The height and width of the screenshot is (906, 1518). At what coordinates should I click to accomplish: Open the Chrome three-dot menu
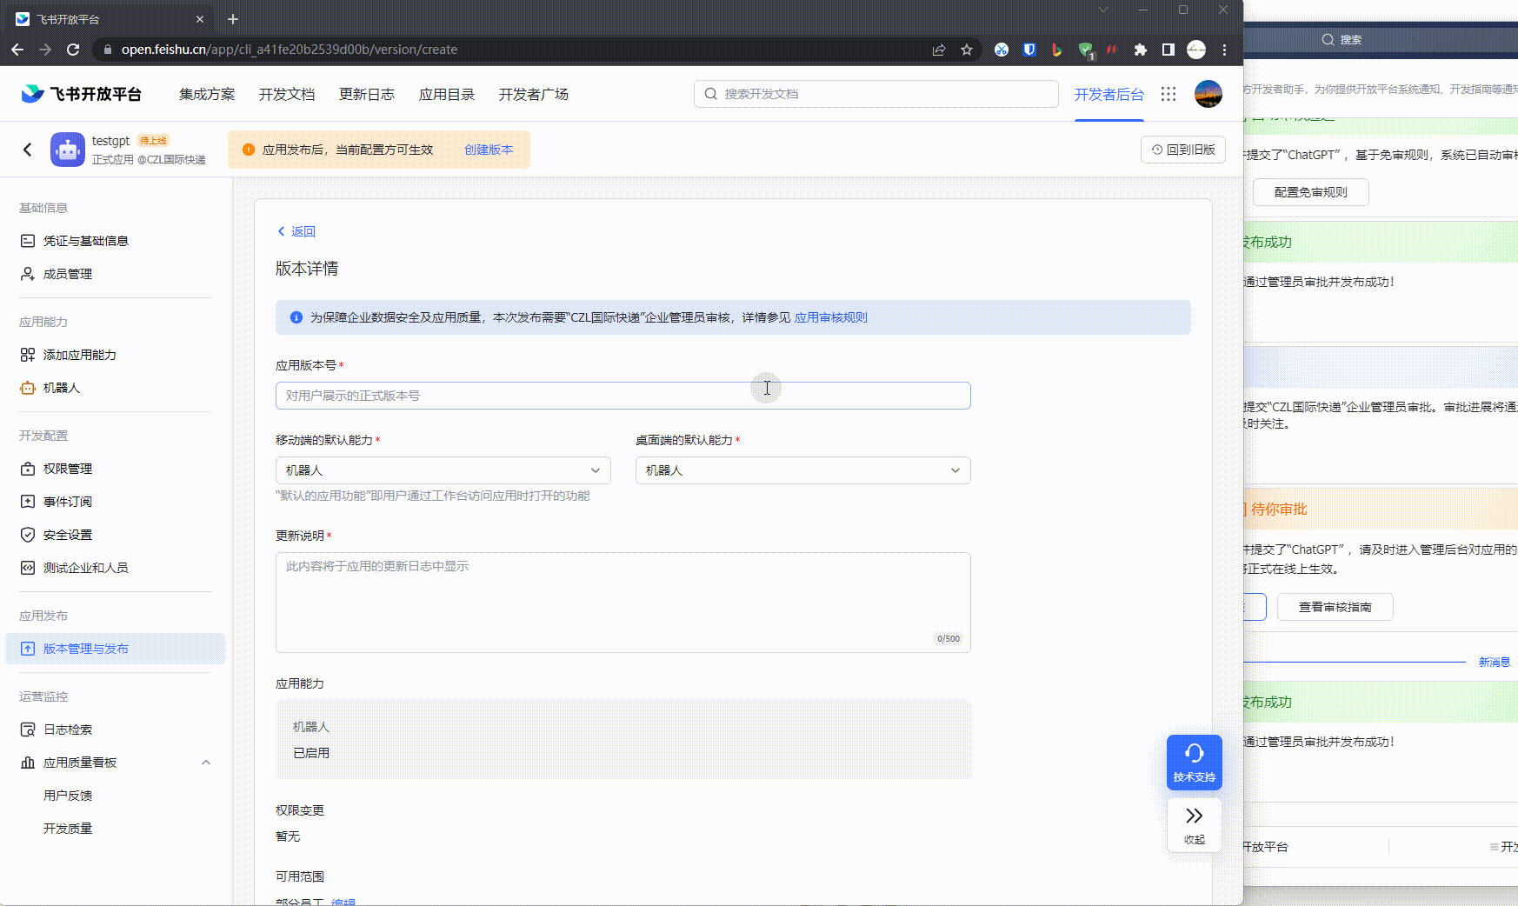point(1224,50)
